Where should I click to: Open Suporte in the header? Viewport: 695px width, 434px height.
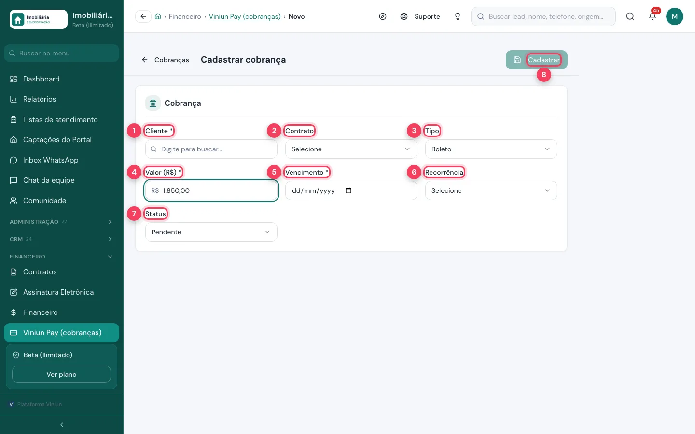[420, 16]
